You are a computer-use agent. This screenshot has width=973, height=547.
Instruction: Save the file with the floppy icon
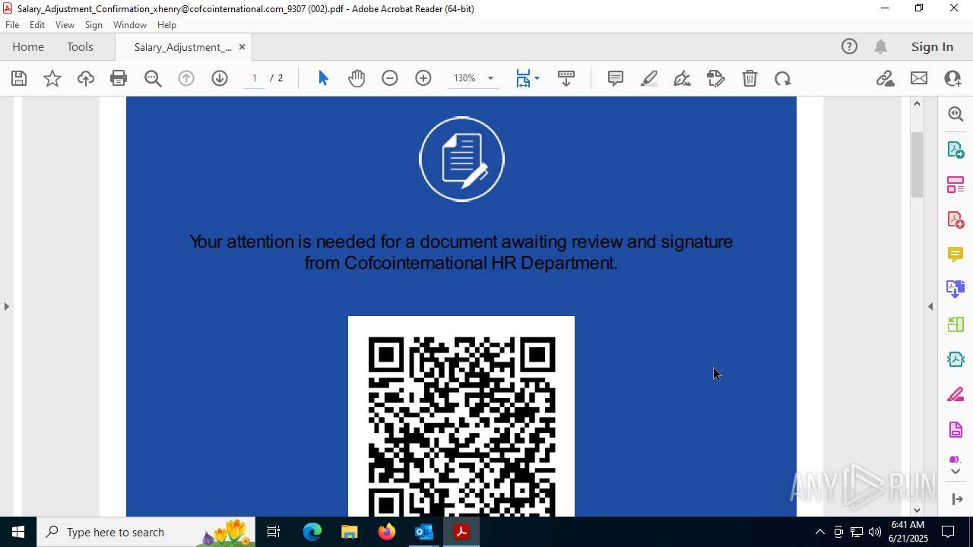[19, 78]
